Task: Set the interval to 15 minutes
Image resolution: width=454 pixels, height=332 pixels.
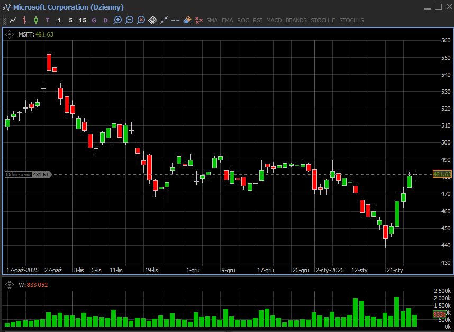Action: point(83,20)
